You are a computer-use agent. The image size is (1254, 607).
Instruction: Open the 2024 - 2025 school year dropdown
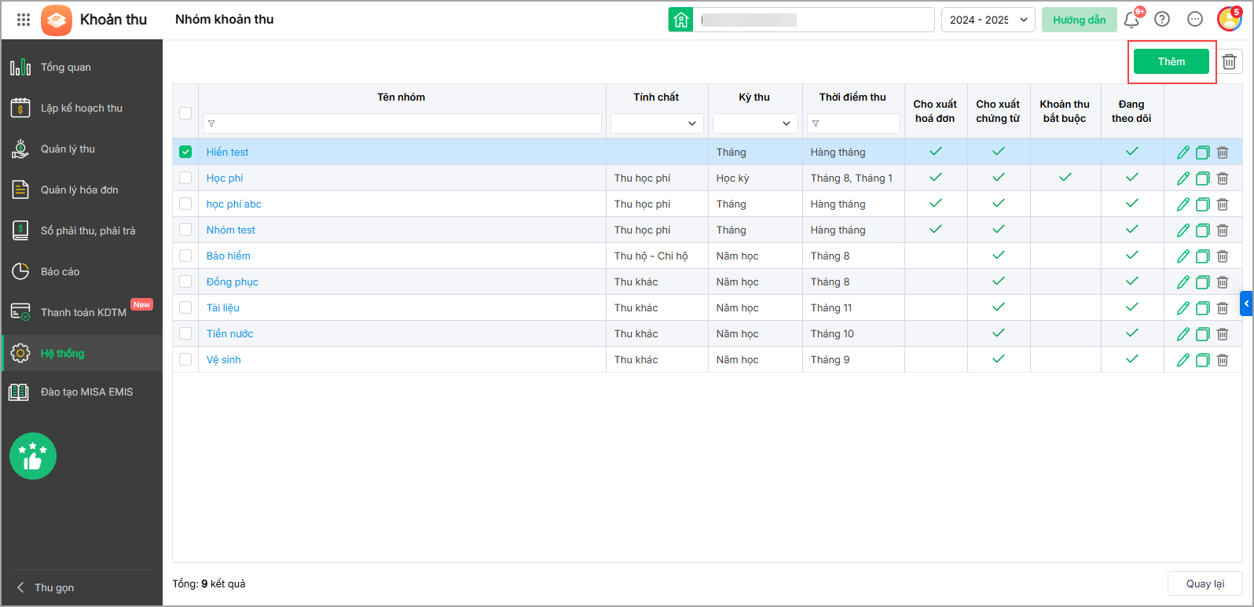[x=988, y=20]
